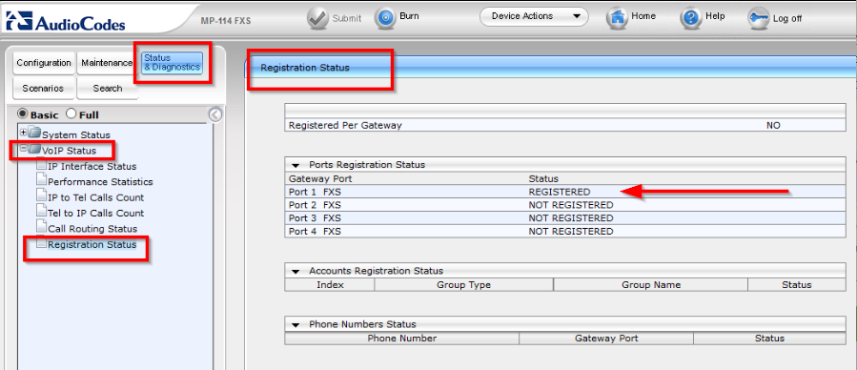Click the VoIP Status folder icon

34,149
